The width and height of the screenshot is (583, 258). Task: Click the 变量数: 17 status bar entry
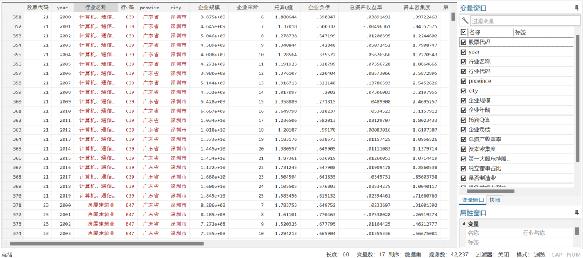click(371, 254)
